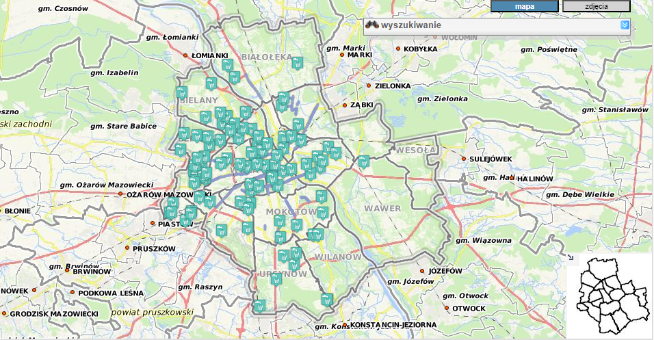The width and height of the screenshot is (654, 340).
Task: Expand the wyszukiwanie search panel
Action: [x=625, y=25]
